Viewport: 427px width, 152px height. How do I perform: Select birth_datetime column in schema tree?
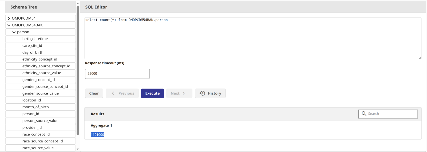click(x=35, y=39)
